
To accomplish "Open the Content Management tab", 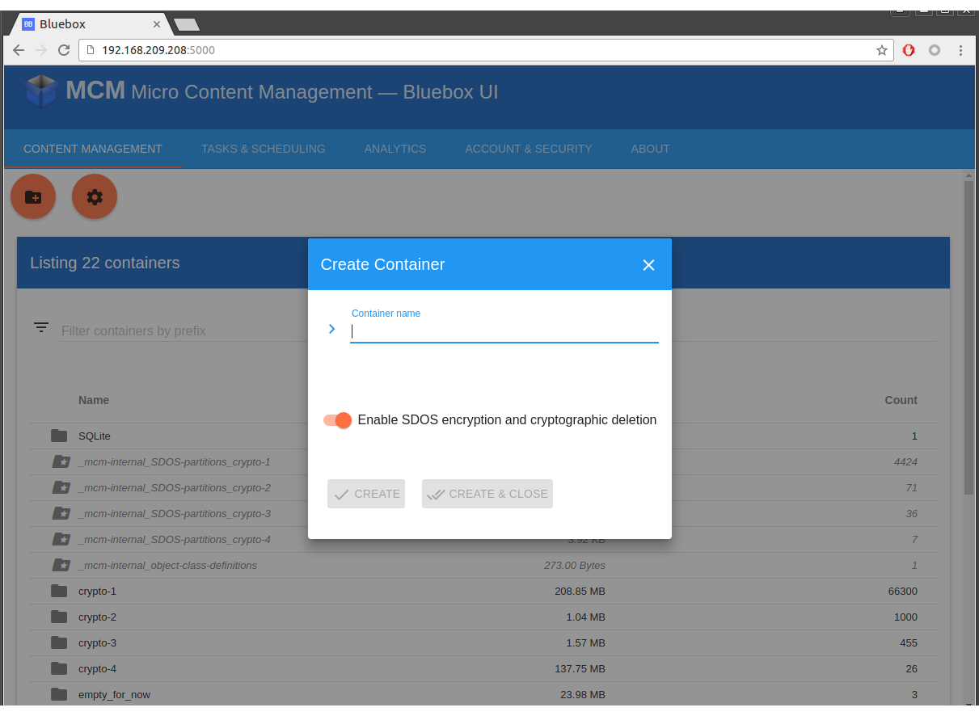I will 93,149.
